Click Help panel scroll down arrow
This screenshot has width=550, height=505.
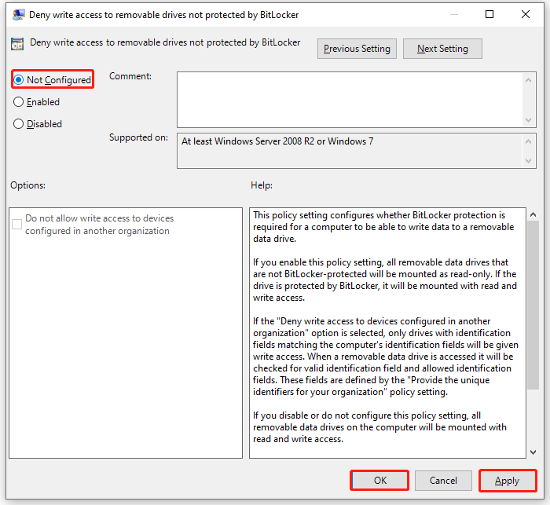coord(533,452)
